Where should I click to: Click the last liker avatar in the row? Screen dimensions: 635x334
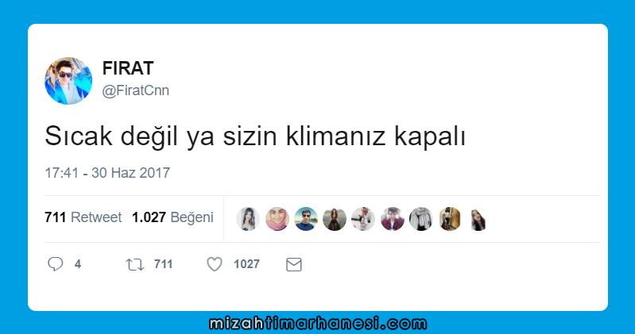(478, 219)
